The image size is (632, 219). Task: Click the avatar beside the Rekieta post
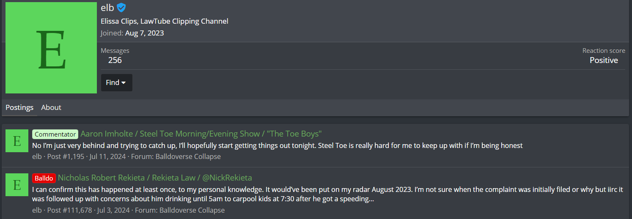point(17,185)
